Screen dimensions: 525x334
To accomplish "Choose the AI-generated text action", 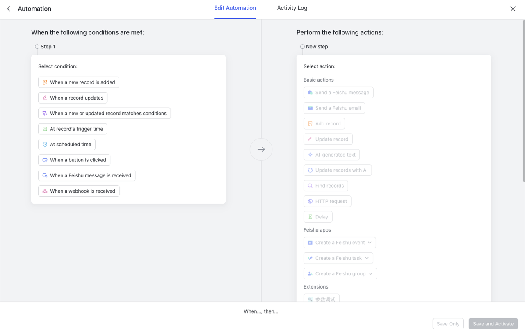I will [331, 155].
